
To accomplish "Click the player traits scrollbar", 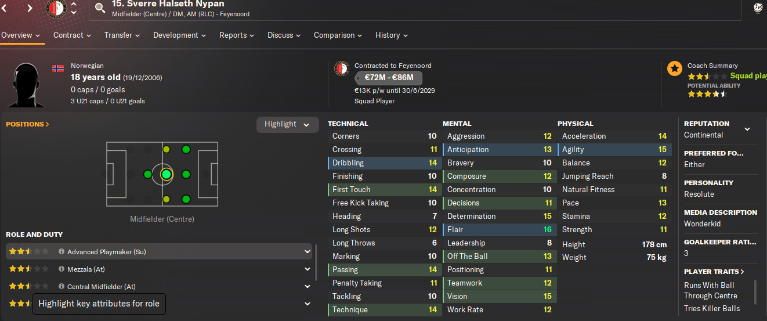I will 755,292.
